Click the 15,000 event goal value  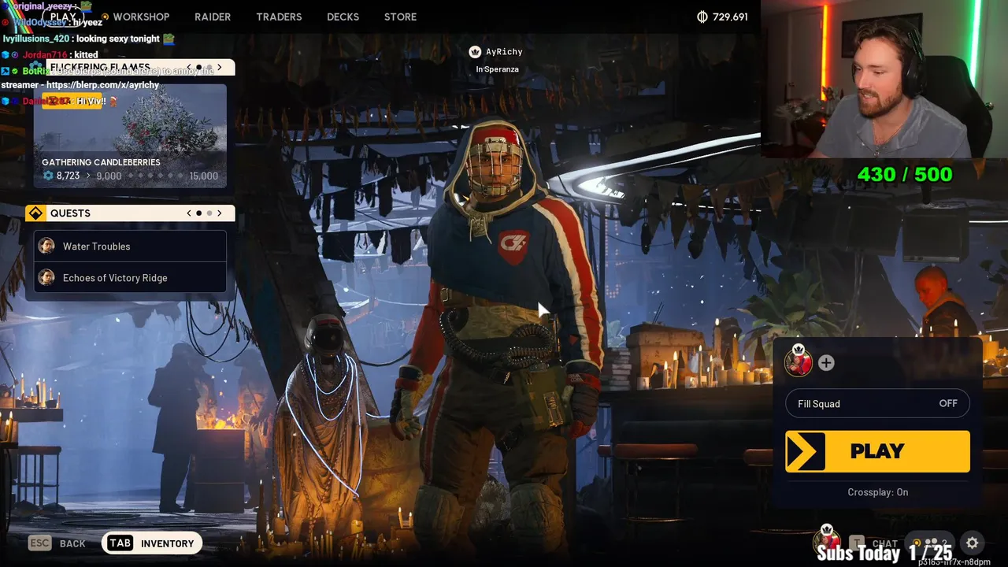pyautogui.click(x=203, y=176)
